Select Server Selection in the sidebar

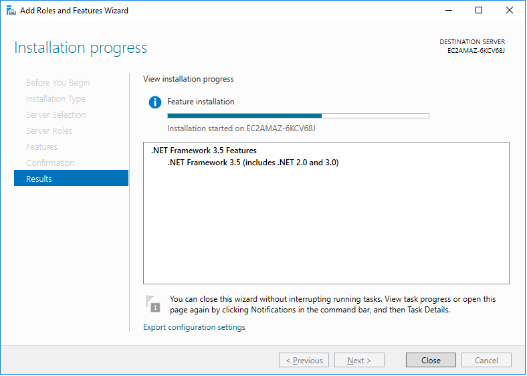click(56, 115)
